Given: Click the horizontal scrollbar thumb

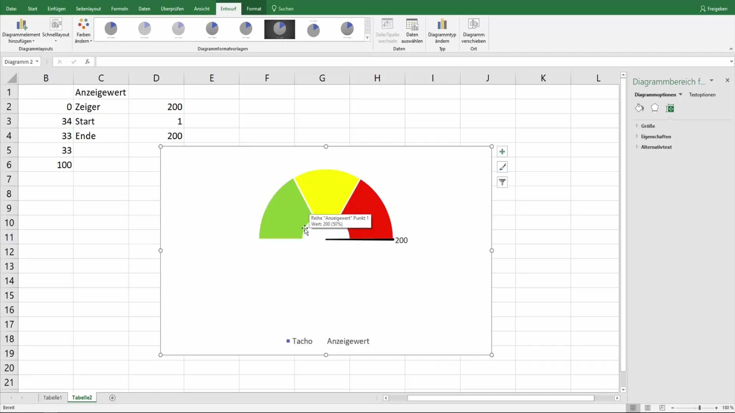Looking at the screenshot, I should tap(501, 398).
